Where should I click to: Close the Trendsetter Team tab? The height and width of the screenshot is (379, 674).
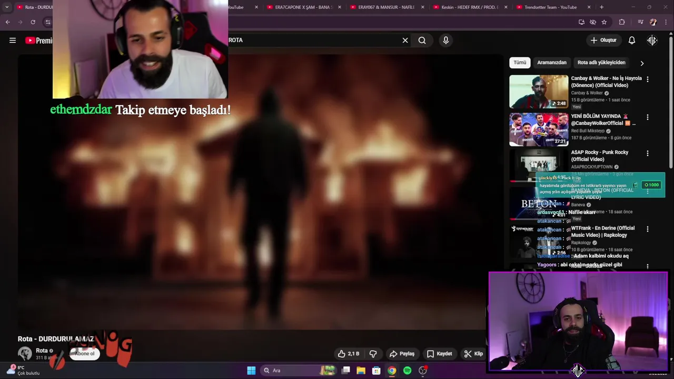pyautogui.click(x=589, y=7)
